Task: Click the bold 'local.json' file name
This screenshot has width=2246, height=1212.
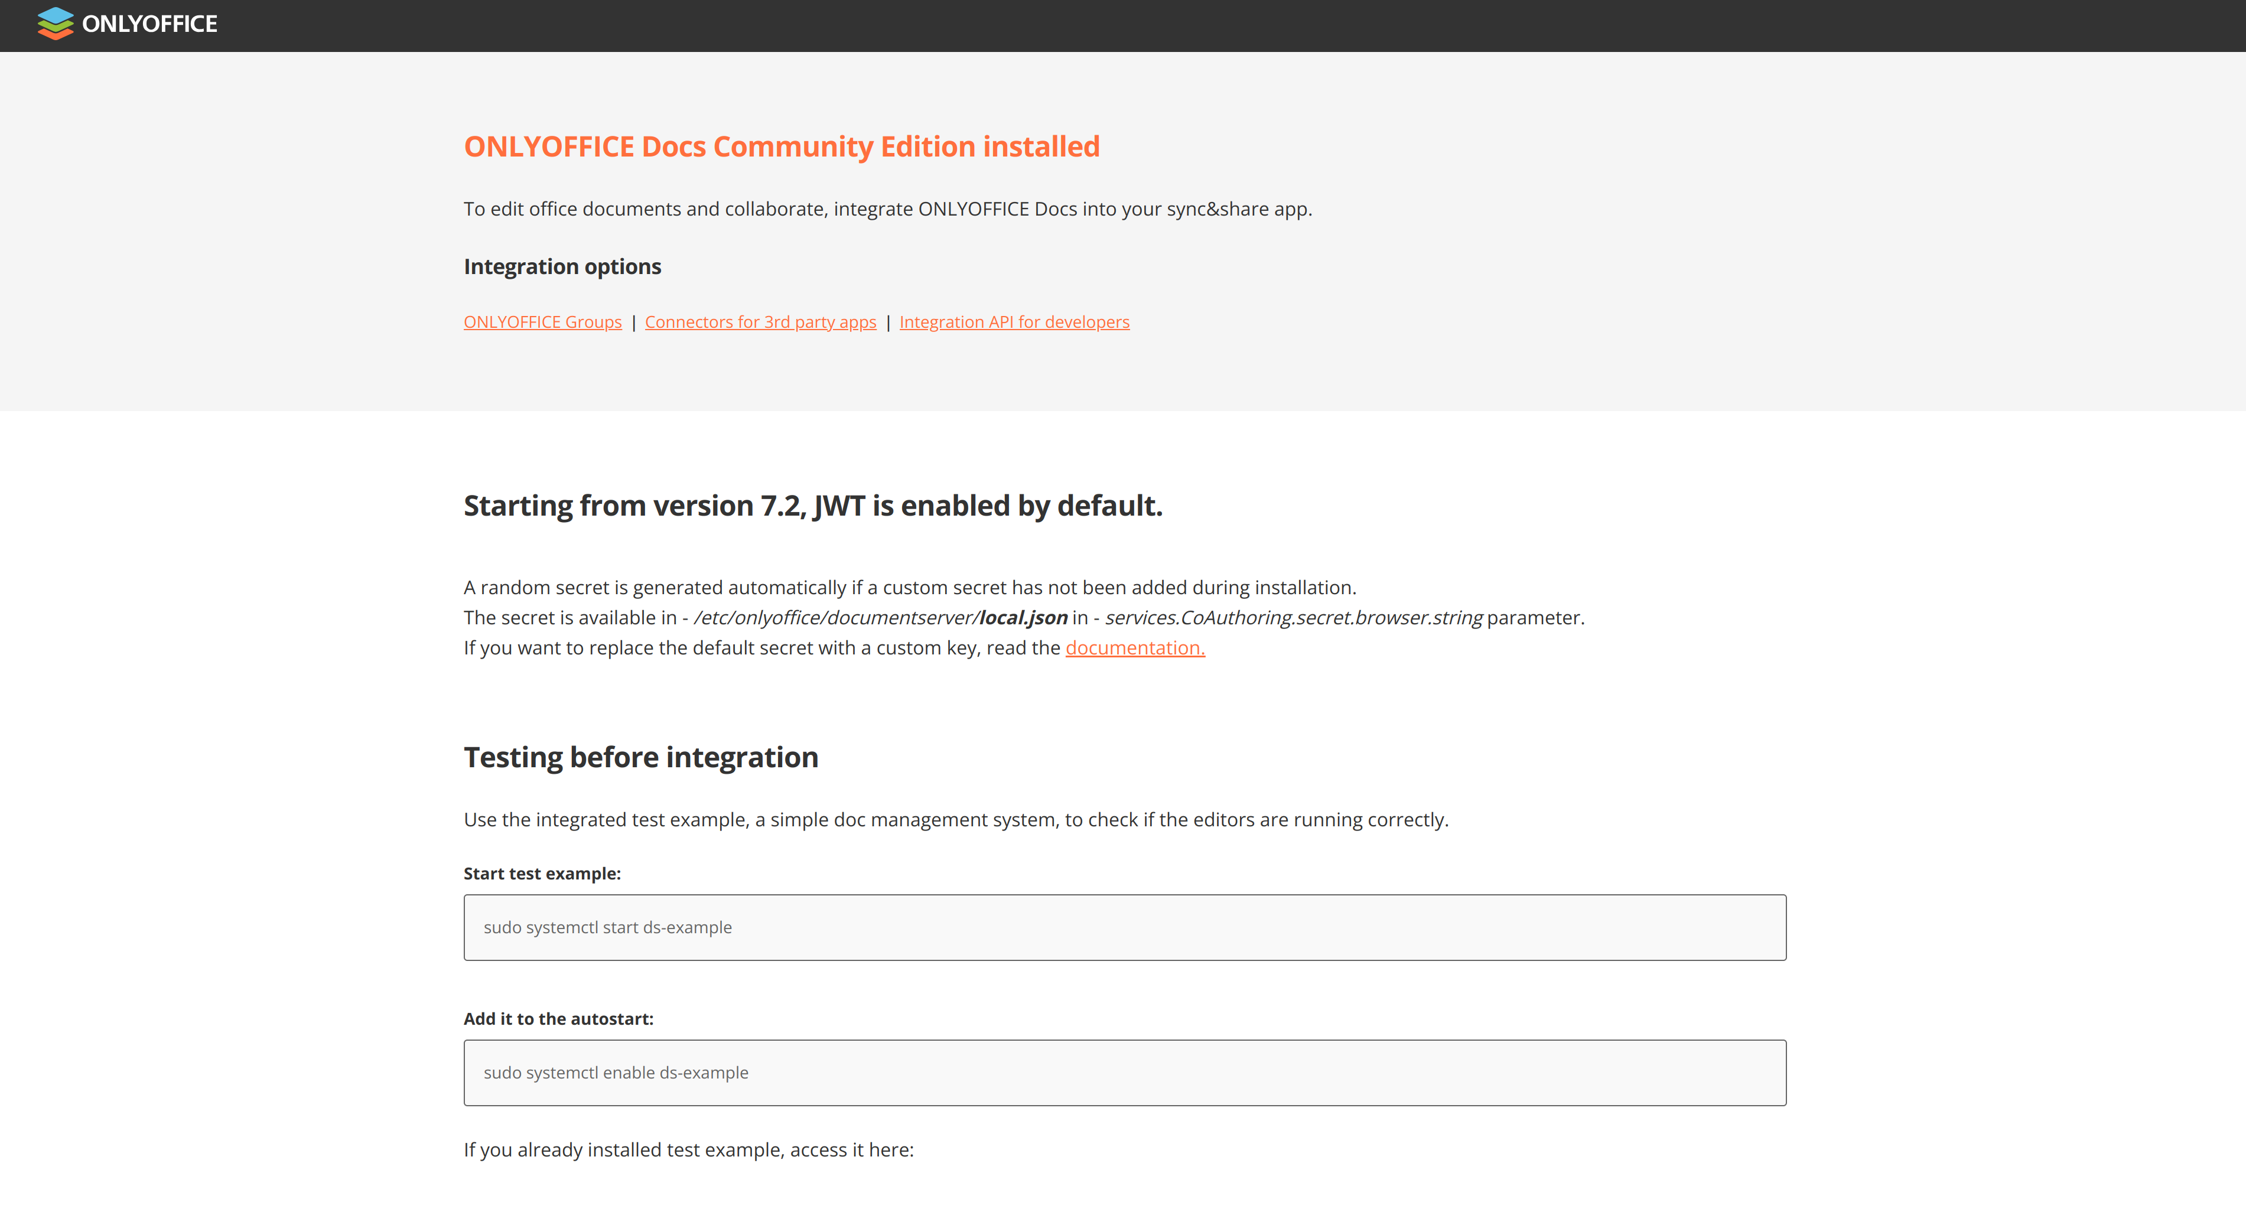Action: (x=1023, y=617)
